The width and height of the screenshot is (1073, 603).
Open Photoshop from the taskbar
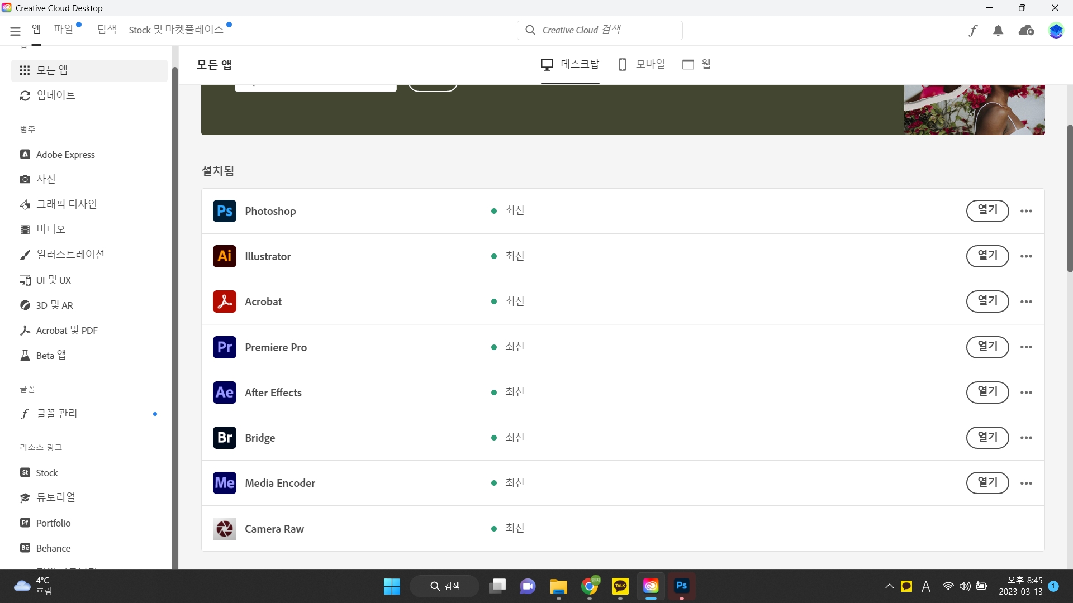coord(681,586)
